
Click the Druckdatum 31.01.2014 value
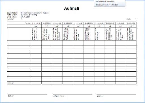pos(25,17)
